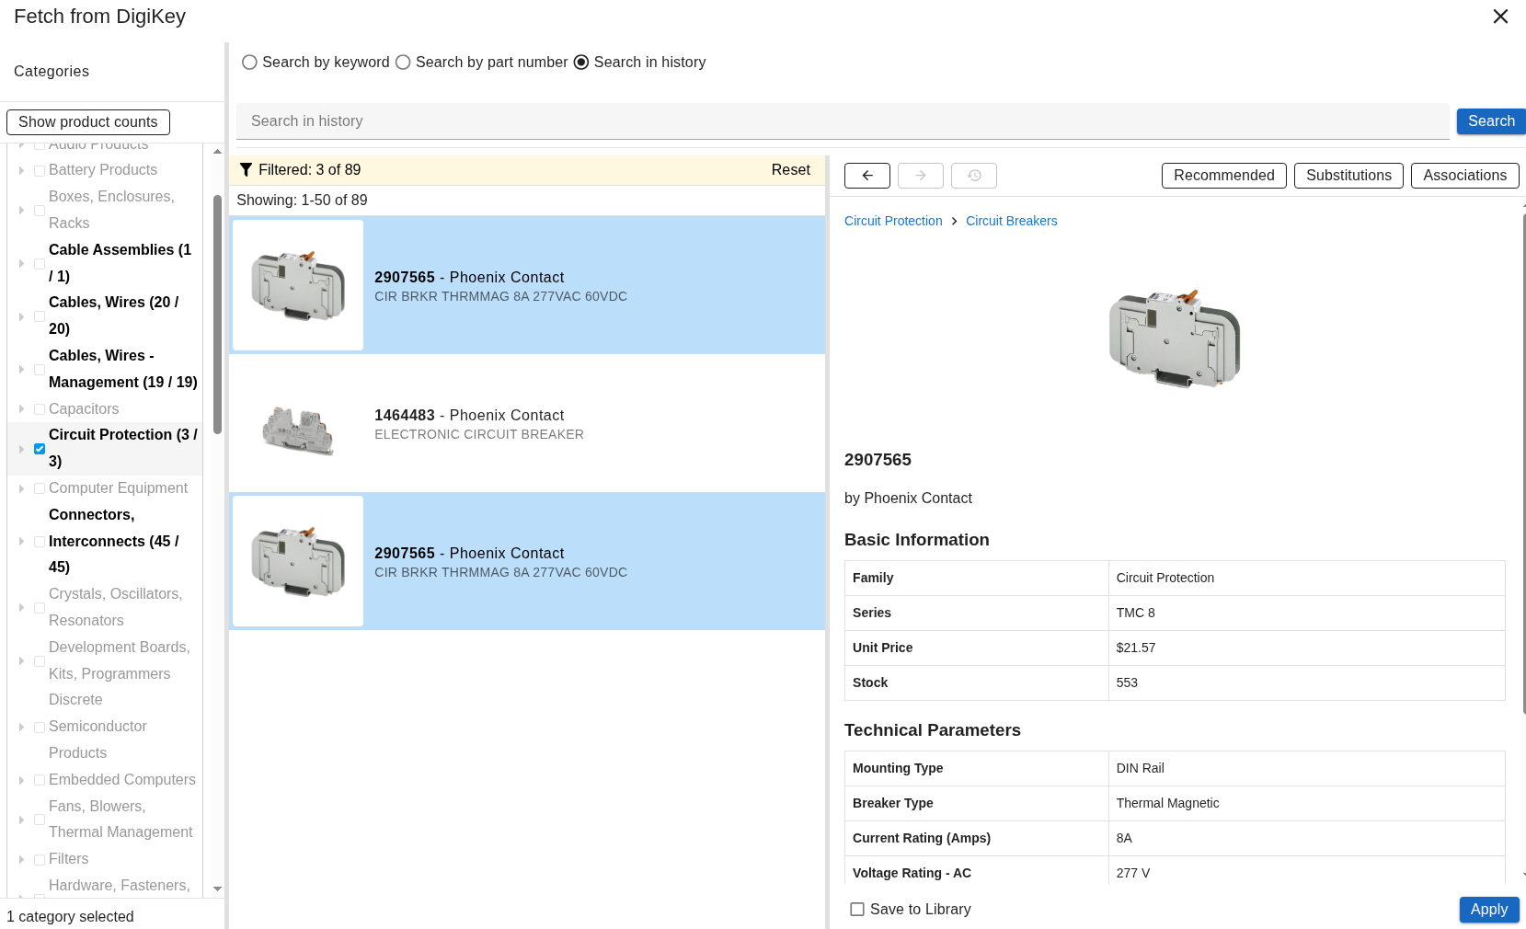Image resolution: width=1526 pixels, height=929 pixels.
Task: Check the Cables, Wires (20 / 20) checkbox
Action: point(40,316)
